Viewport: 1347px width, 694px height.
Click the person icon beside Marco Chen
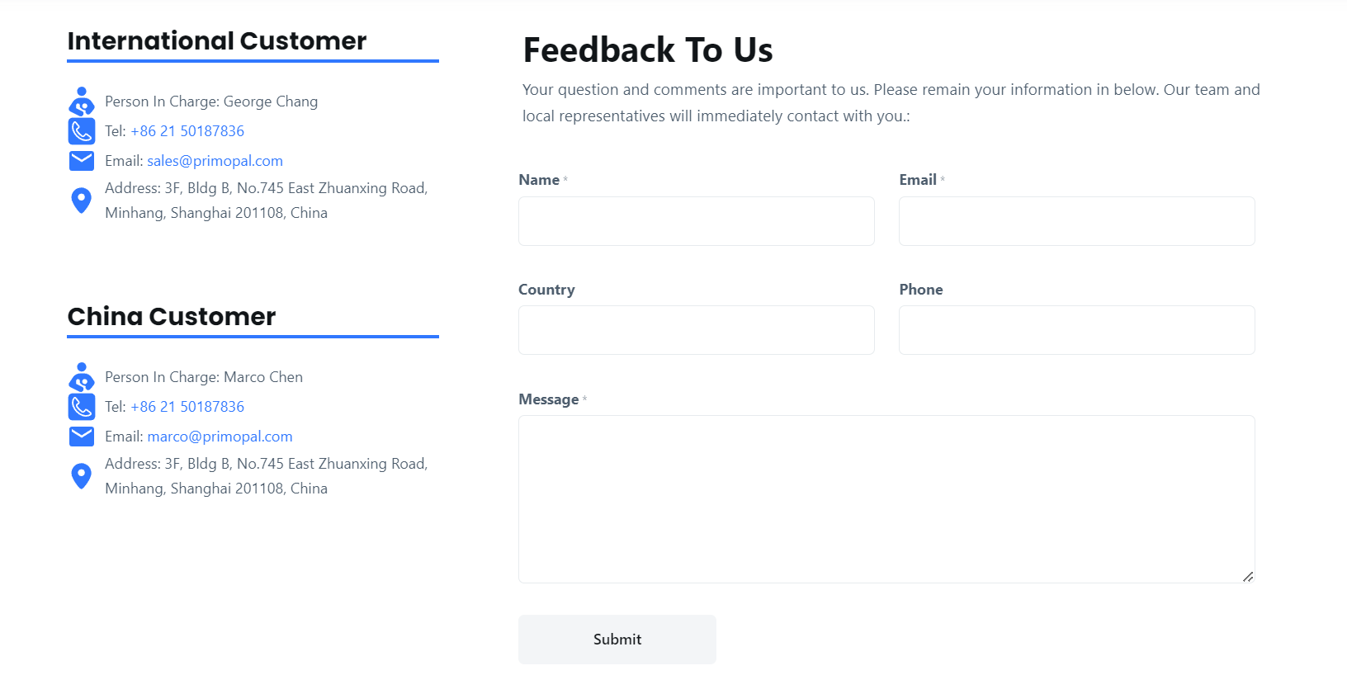(x=82, y=377)
